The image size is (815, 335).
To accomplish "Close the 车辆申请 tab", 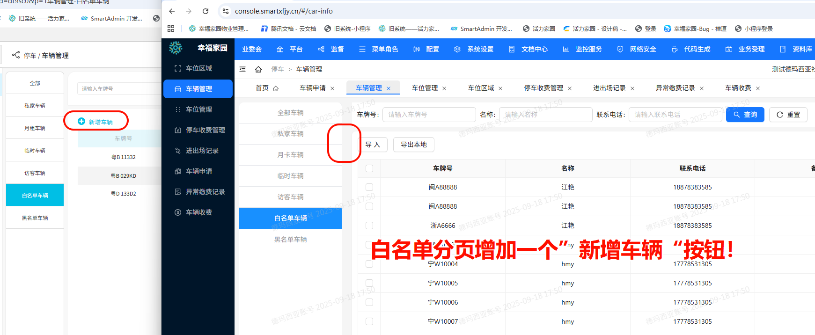I will pos(332,88).
